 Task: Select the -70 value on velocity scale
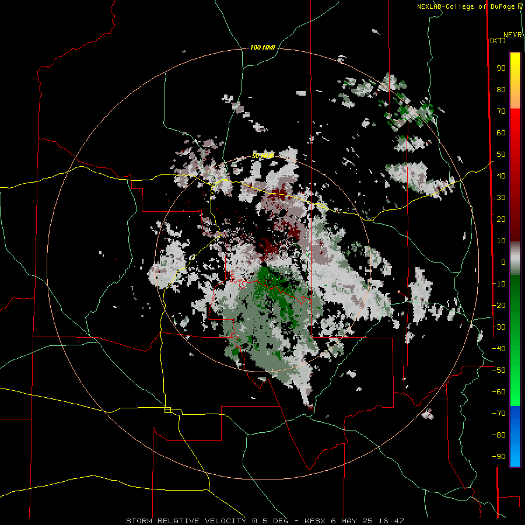499,414
